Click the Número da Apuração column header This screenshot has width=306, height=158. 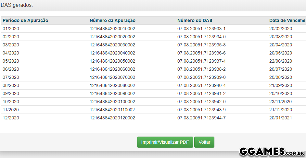coord(112,20)
